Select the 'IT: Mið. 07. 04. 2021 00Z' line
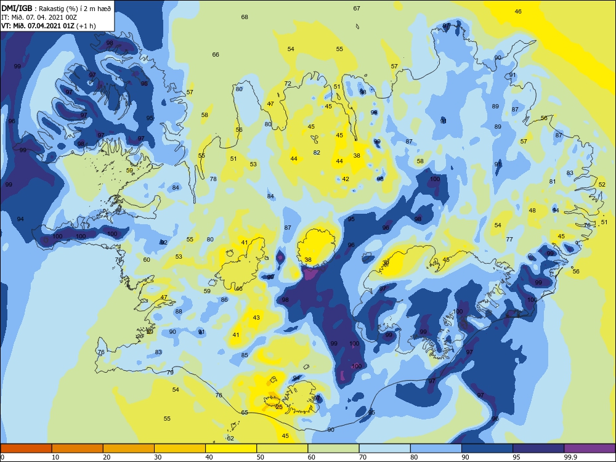616x462 pixels. [x=39, y=17]
